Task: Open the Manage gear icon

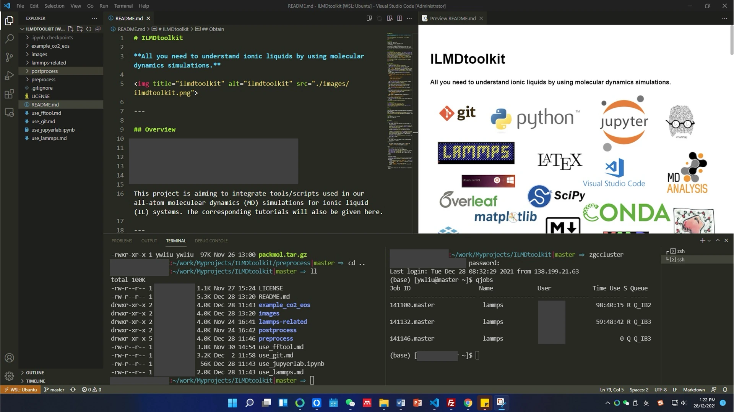Action: tap(9, 376)
